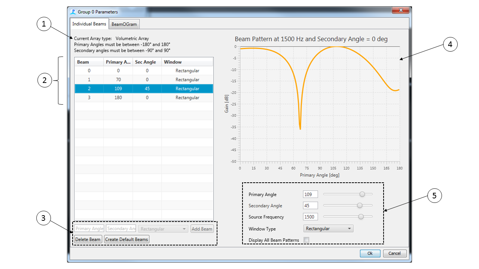The width and height of the screenshot is (479, 269).
Task: Click the primary angle cell showing 180
Action: click(118, 98)
